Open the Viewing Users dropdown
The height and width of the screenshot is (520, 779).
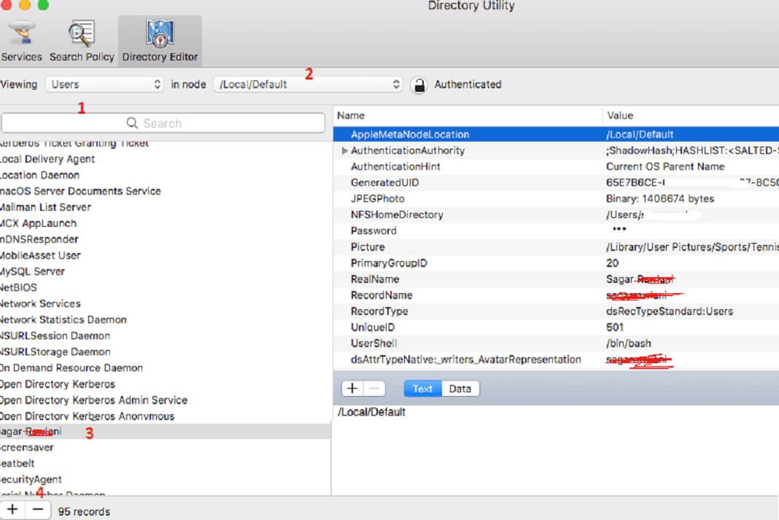[x=105, y=85]
